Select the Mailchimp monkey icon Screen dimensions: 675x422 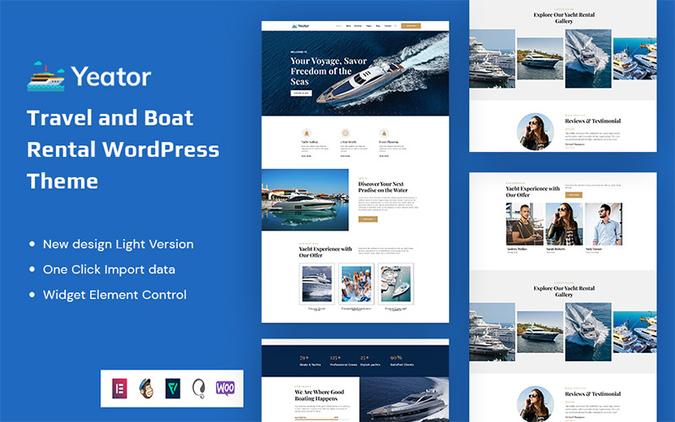point(145,388)
